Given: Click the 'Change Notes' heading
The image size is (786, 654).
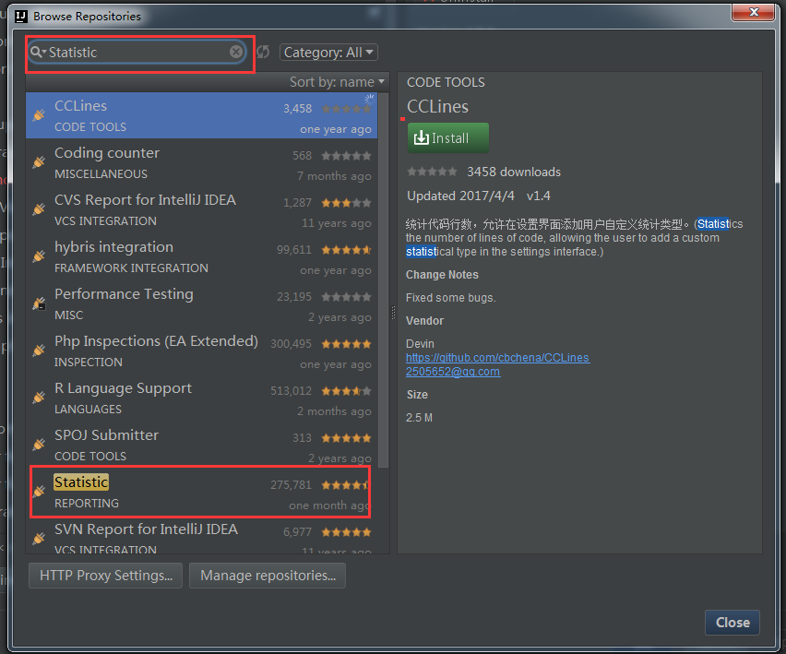Looking at the screenshot, I should pos(442,275).
